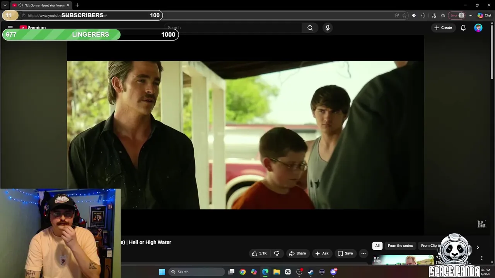Add this page to favorites with the star

pos(405,15)
